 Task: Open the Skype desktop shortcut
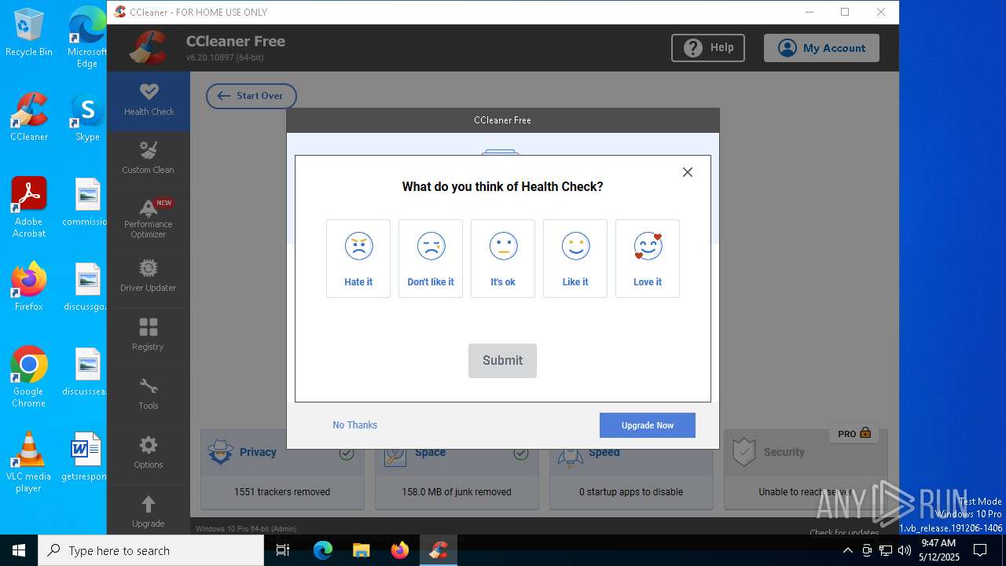pyautogui.click(x=87, y=118)
